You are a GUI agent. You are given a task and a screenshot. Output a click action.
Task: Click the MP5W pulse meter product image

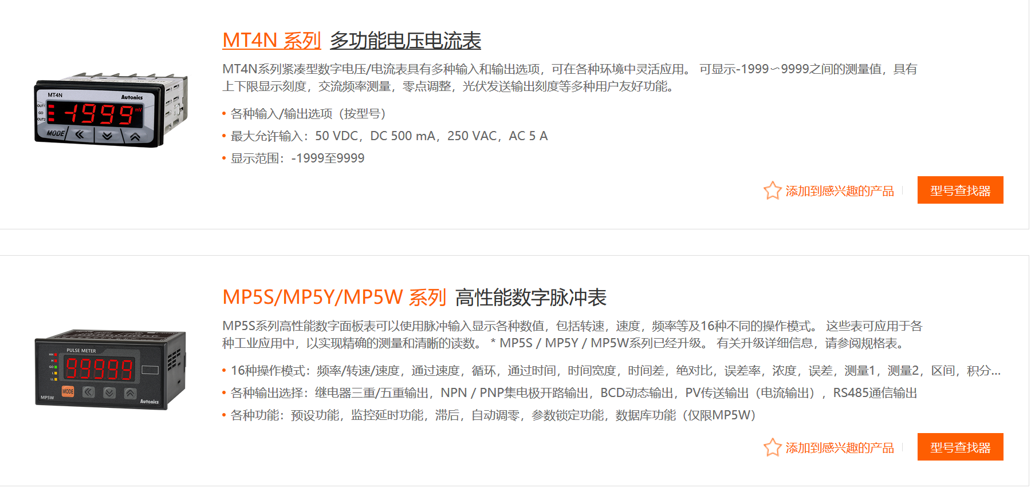tap(111, 369)
